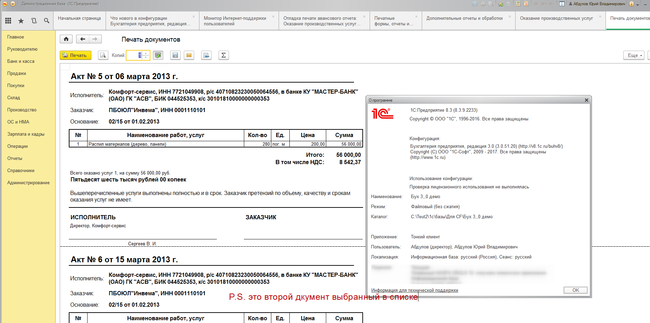
Task: Open Покупки section
Action: [x=16, y=85]
